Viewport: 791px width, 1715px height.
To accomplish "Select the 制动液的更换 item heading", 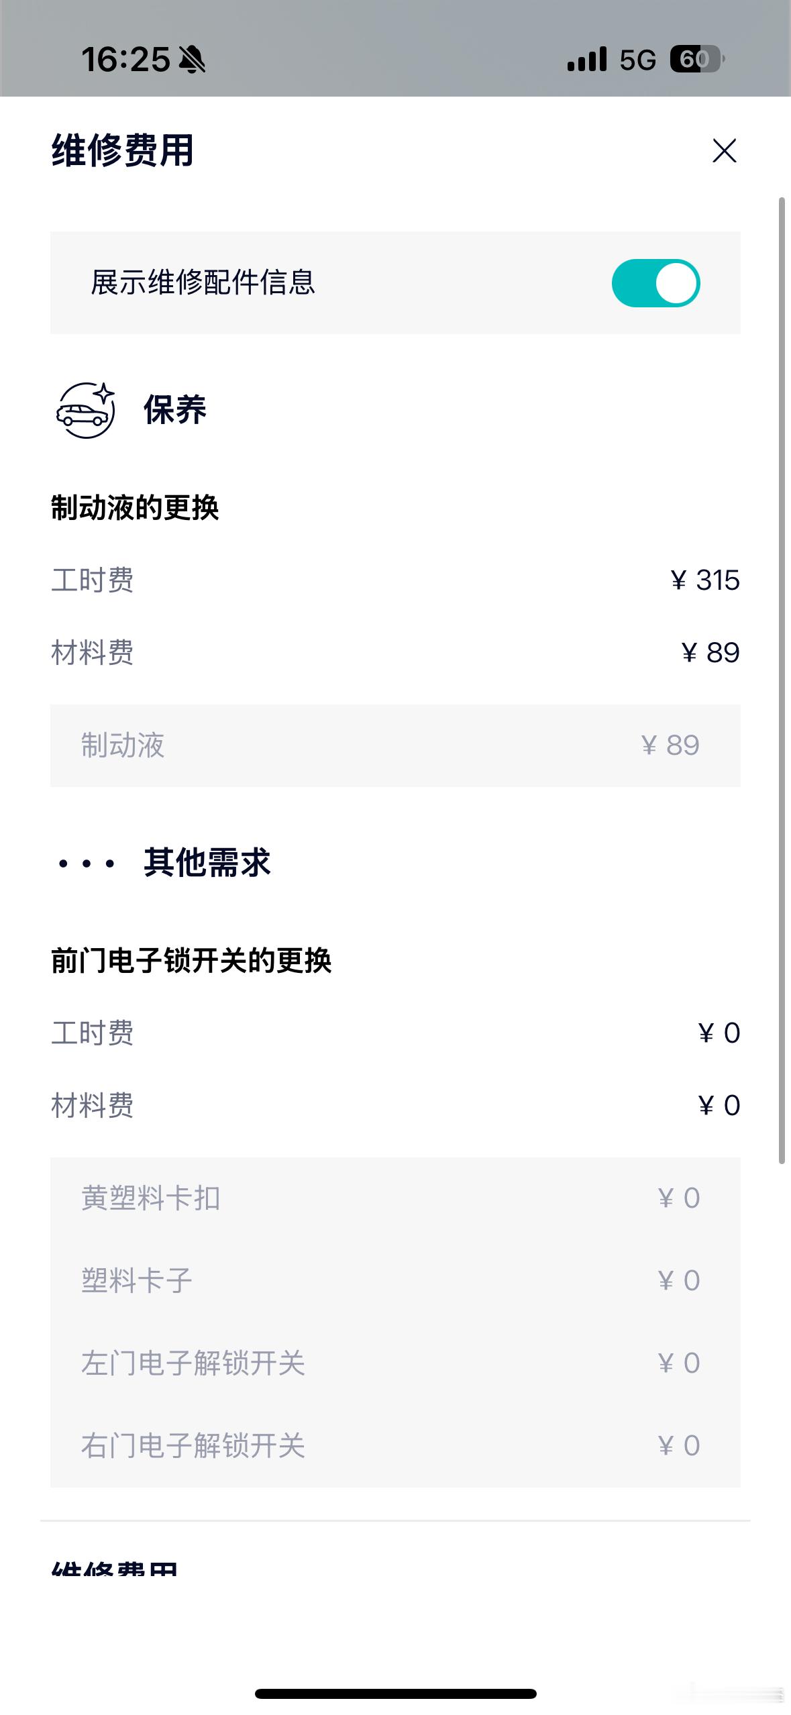I will (135, 508).
